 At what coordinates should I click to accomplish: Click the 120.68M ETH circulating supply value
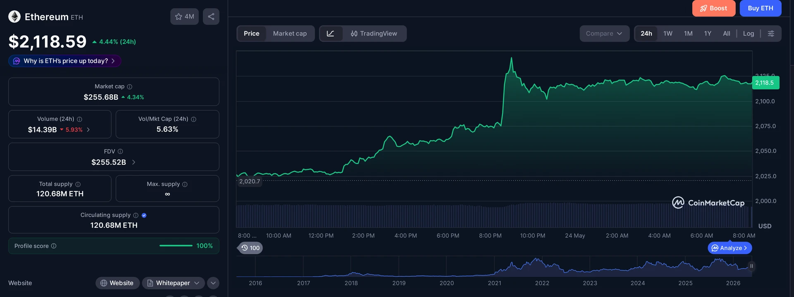pyautogui.click(x=114, y=225)
